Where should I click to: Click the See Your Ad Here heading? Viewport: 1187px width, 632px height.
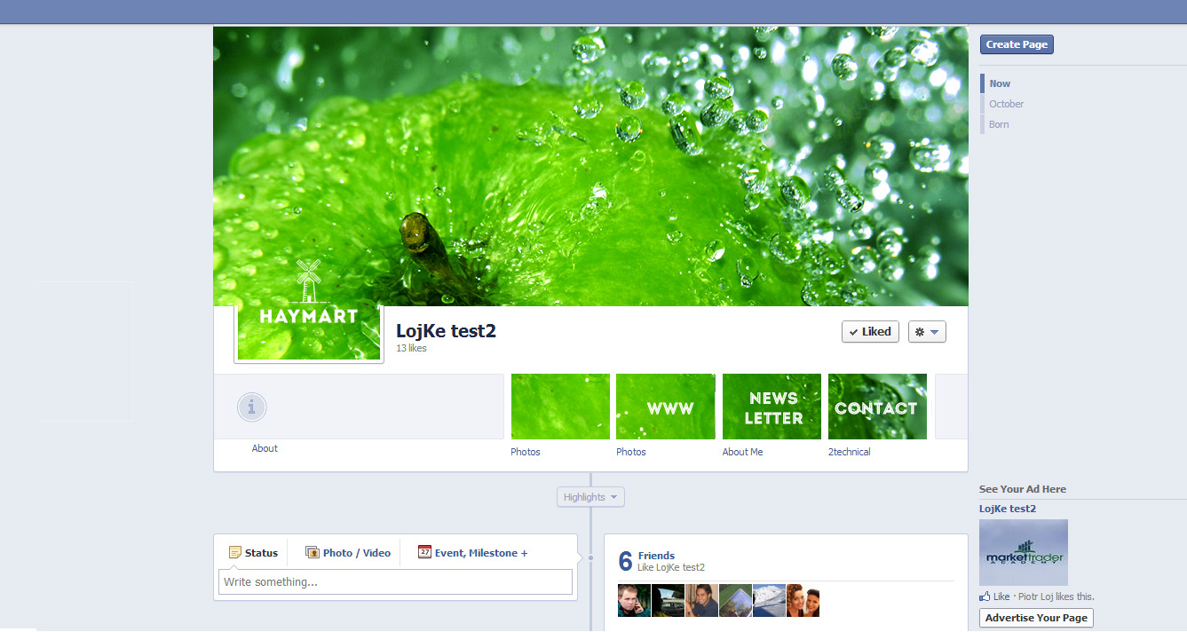coord(1023,489)
